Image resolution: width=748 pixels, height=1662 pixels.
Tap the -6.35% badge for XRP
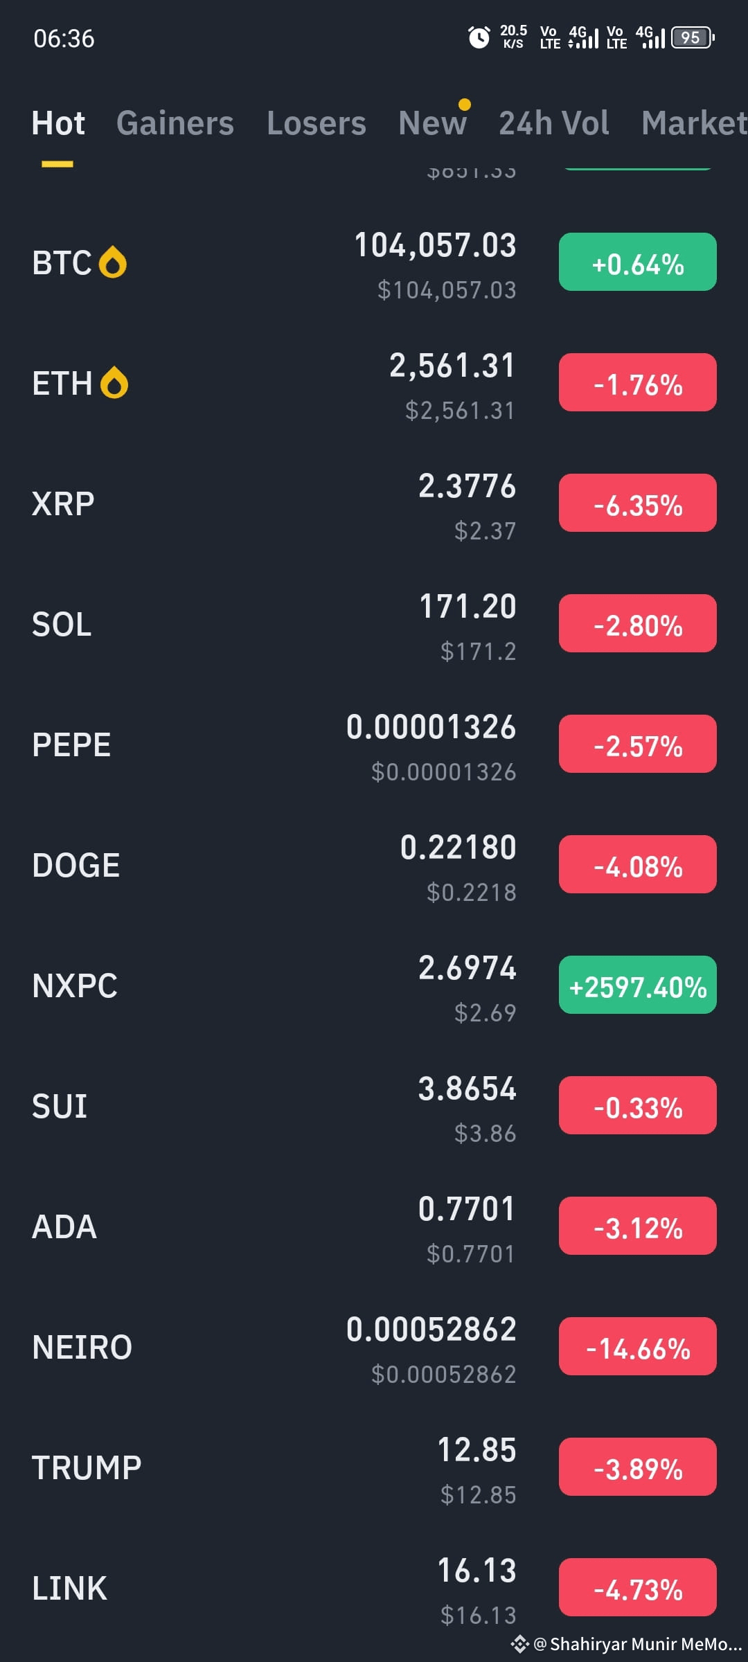pos(638,503)
